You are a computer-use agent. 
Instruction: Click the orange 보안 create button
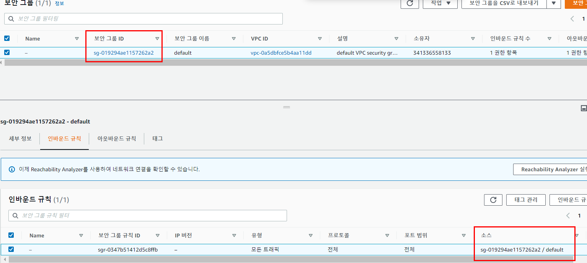pos(576,3)
